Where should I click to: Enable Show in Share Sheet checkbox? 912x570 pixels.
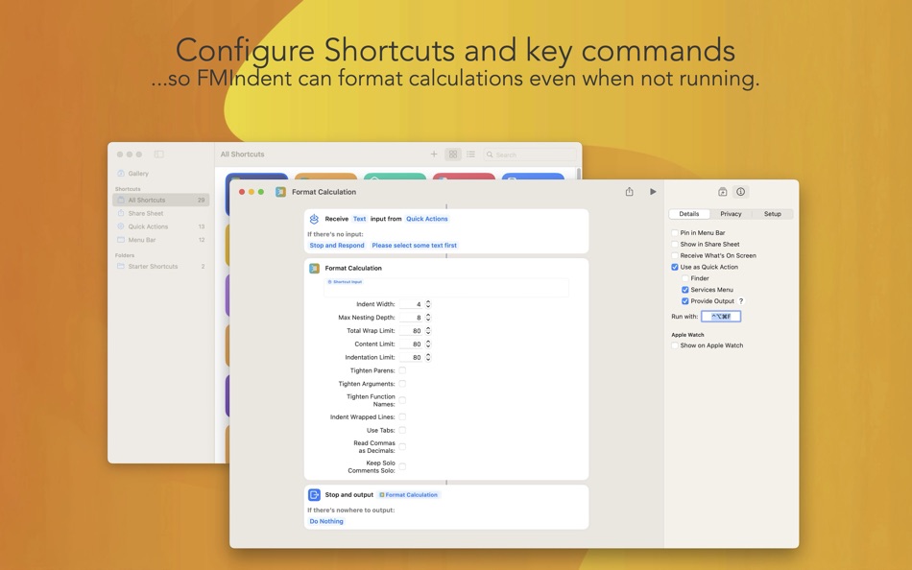pyautogui.click(x=675, y=245)
